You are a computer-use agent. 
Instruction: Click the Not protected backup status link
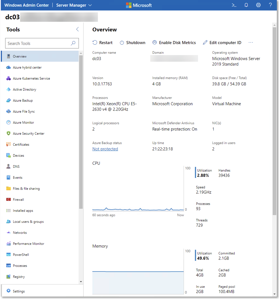tap(105, 149)
